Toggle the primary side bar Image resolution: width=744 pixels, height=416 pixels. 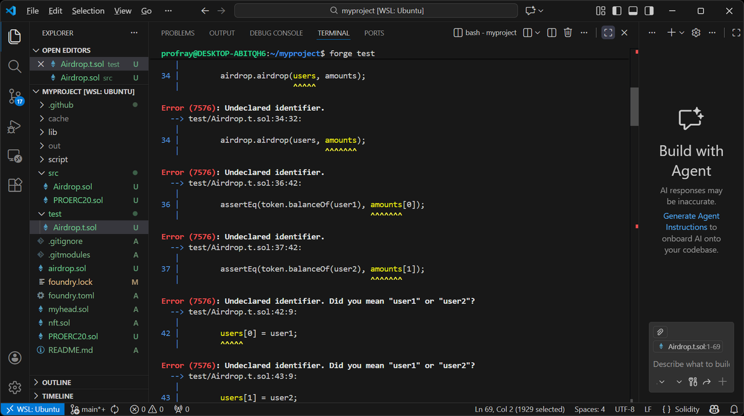pos(616,11)
